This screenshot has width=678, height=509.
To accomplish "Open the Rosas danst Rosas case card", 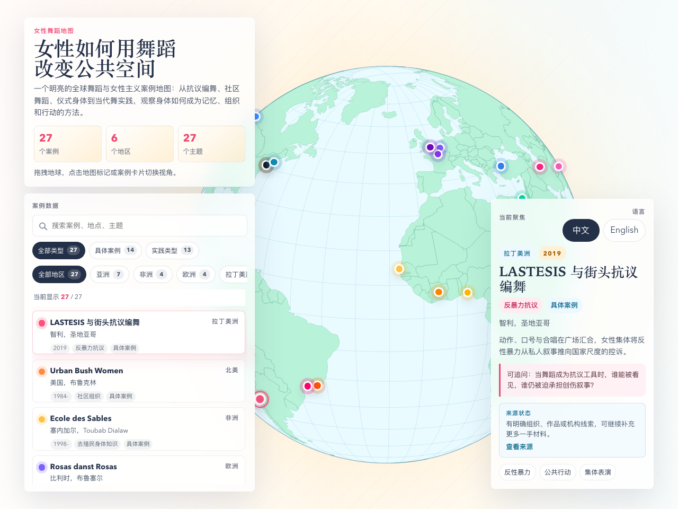I will point(139,470).
